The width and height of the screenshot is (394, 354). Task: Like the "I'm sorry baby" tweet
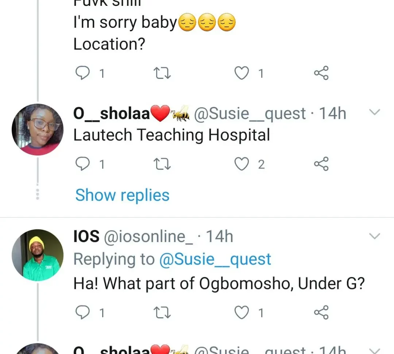pyautogui.click(x=241, y=73)
